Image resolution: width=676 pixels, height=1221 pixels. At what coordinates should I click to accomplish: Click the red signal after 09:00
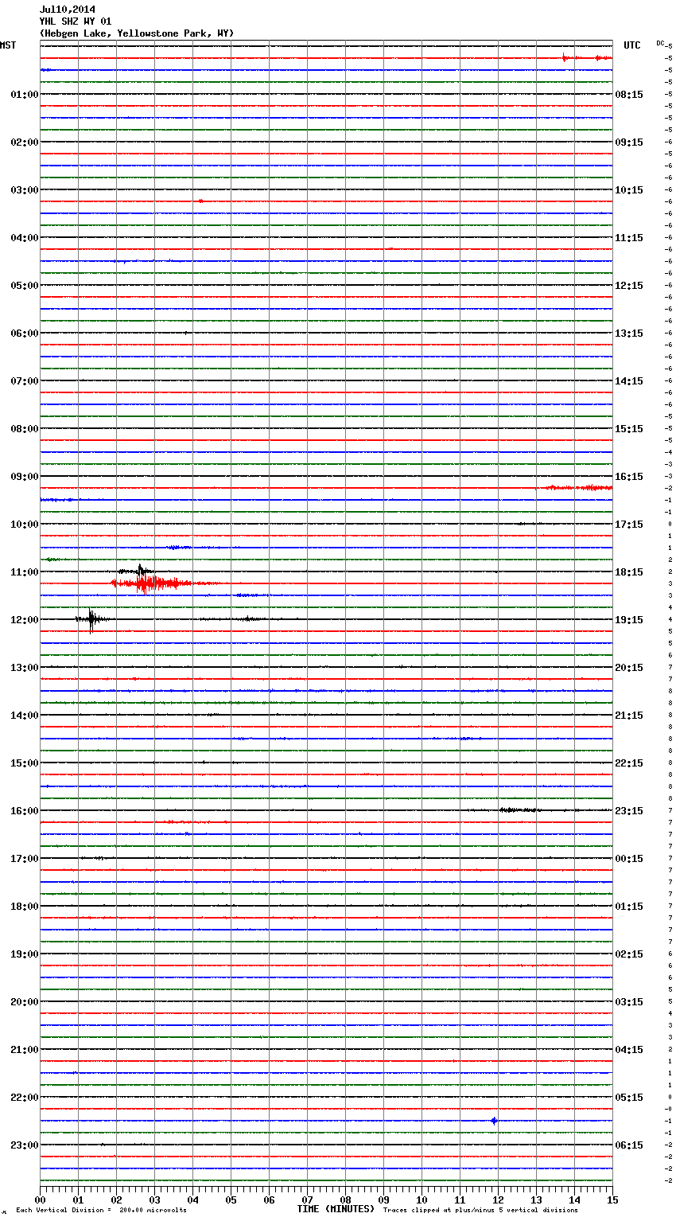[x=578, y=487]
